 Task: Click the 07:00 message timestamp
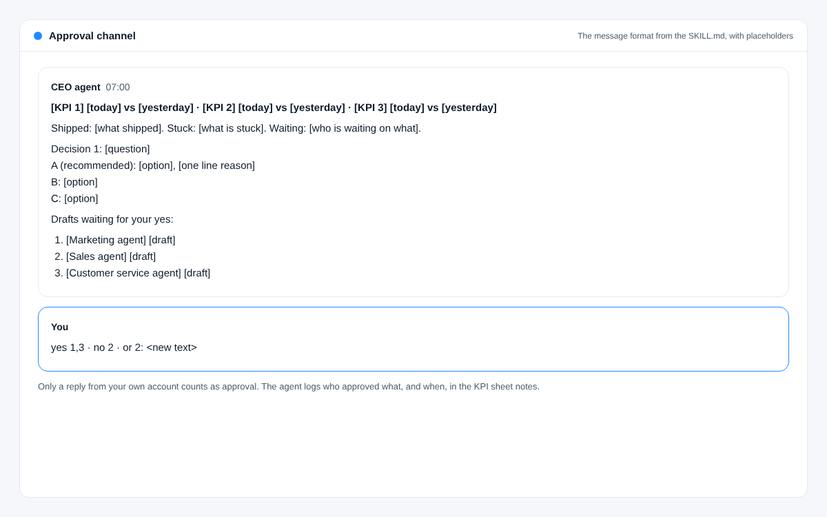coord(118,87)
